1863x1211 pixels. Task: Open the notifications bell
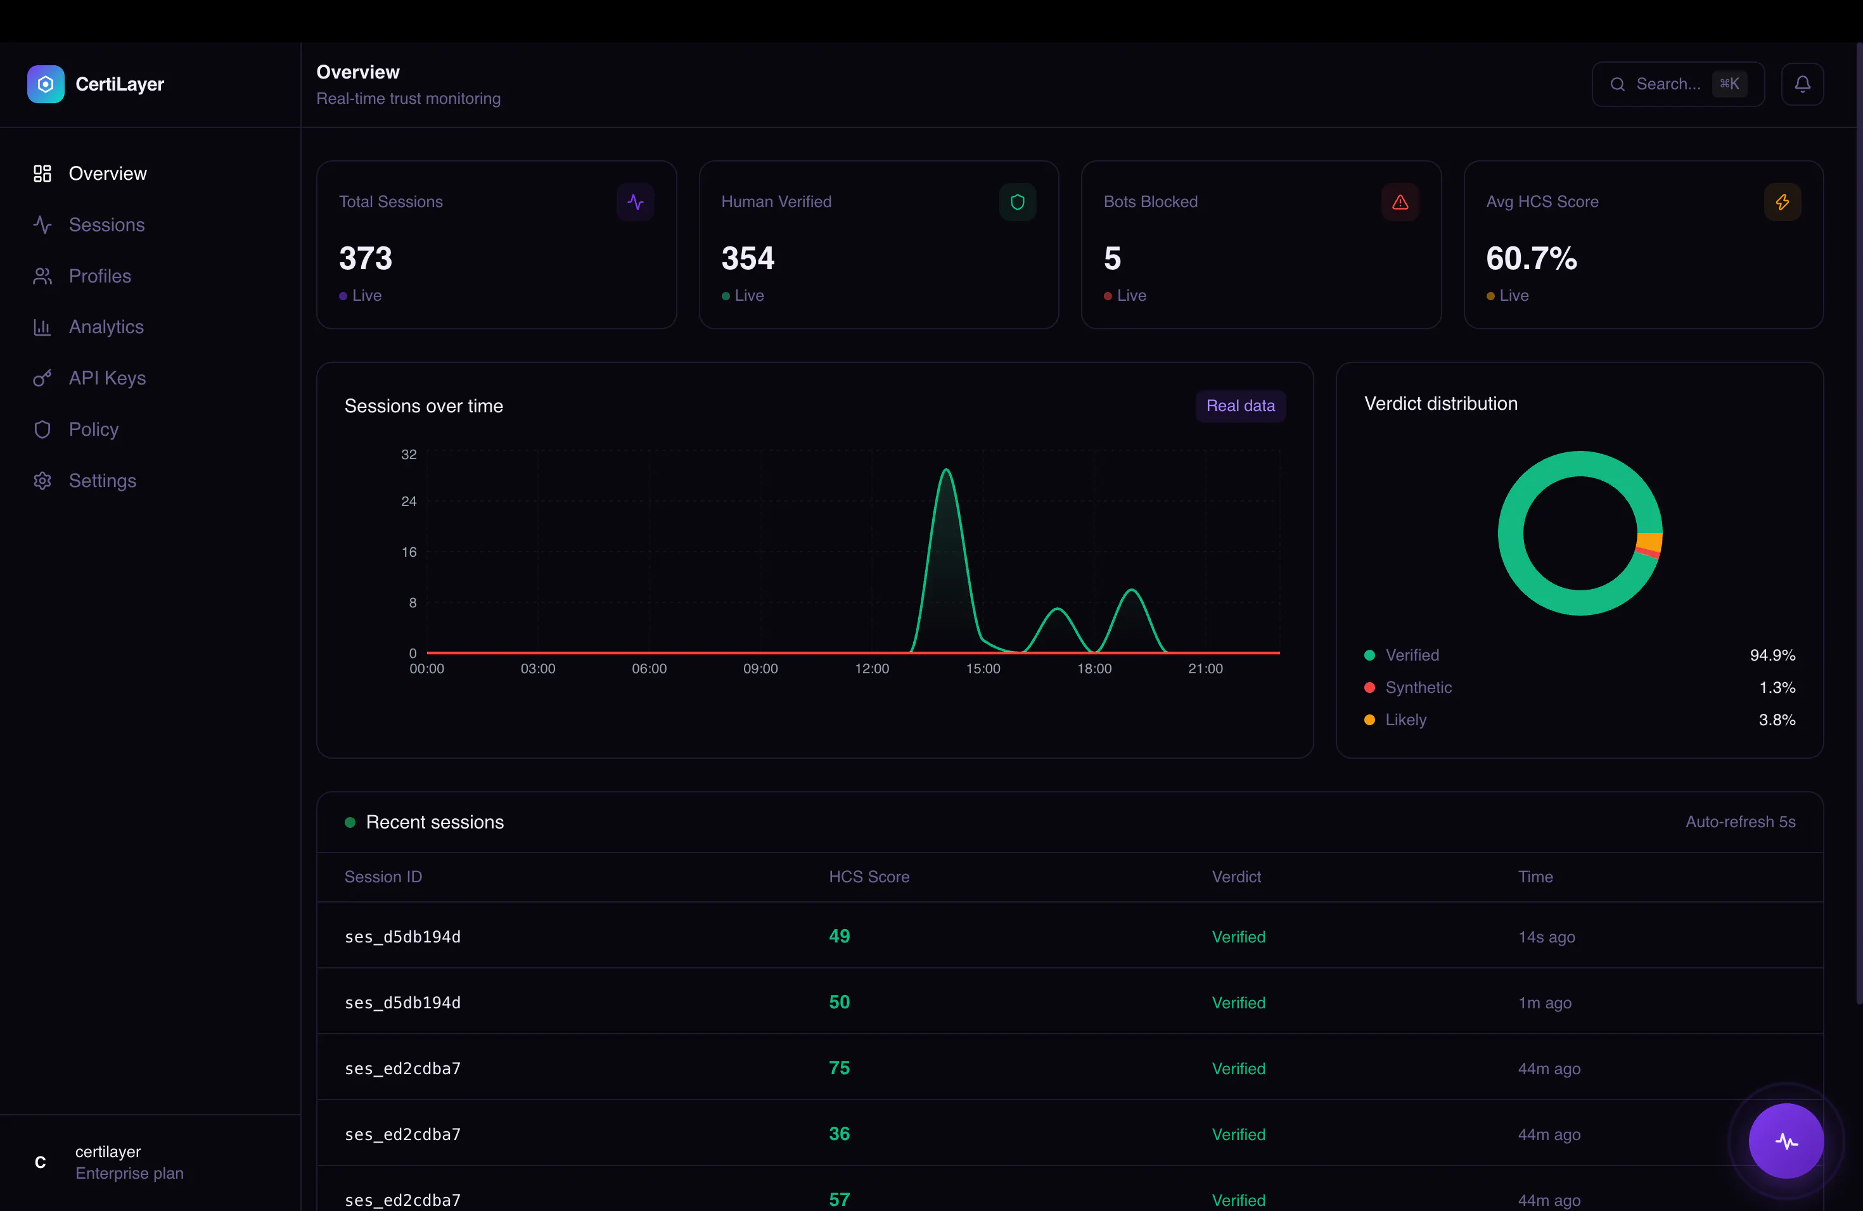[1802, 84]
